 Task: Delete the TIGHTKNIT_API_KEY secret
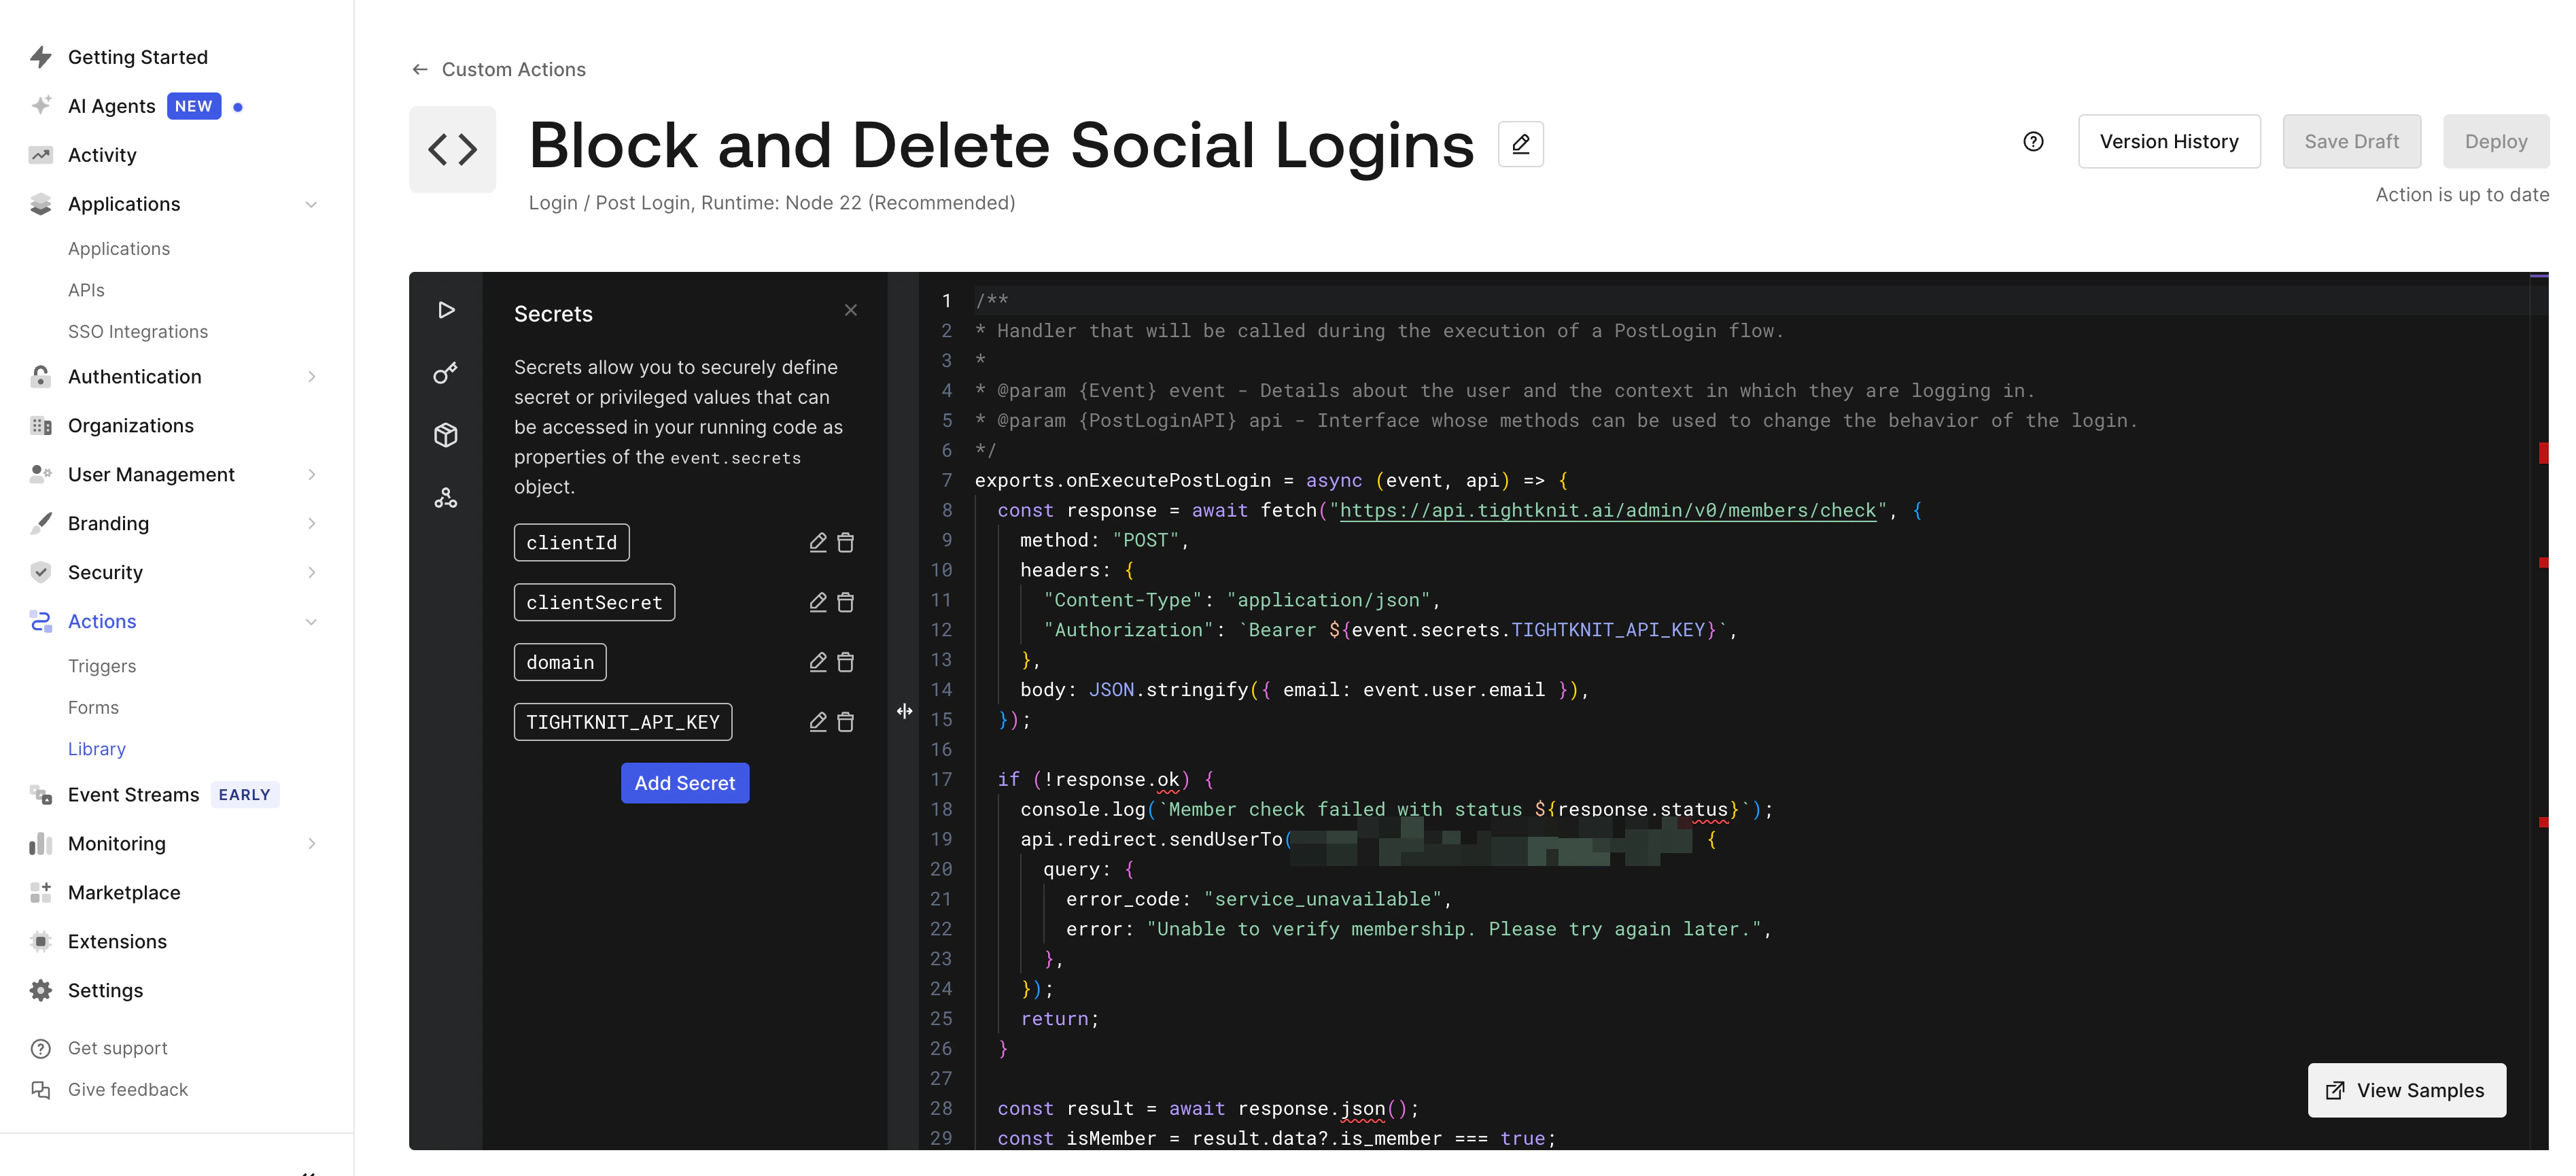(x=846, y=721)
